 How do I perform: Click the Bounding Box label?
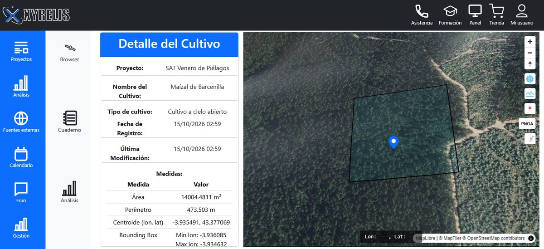click(x=138, y=235)
